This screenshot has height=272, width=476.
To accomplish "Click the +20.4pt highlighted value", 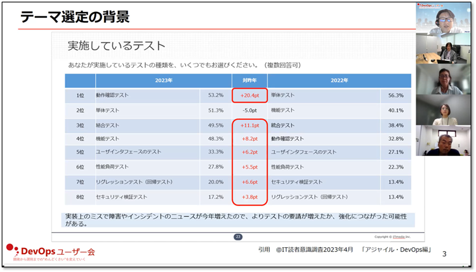I will click(249, 95).
